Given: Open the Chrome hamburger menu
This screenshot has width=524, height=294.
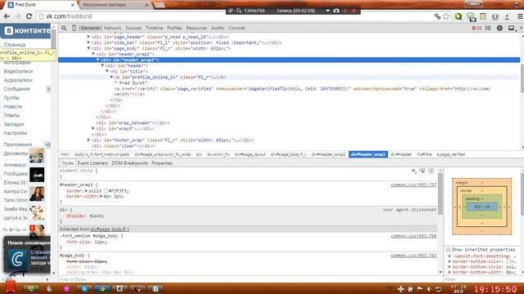Looking at the screenshot, I should tap(520, 16).
